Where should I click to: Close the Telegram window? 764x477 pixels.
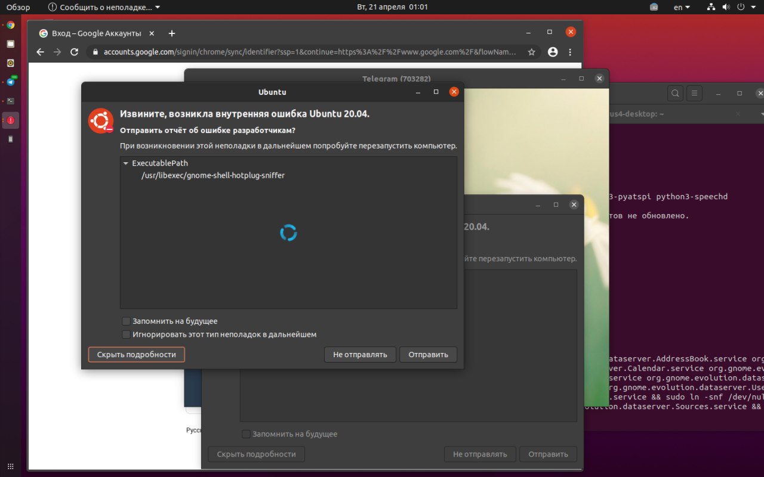pos(599,79)
